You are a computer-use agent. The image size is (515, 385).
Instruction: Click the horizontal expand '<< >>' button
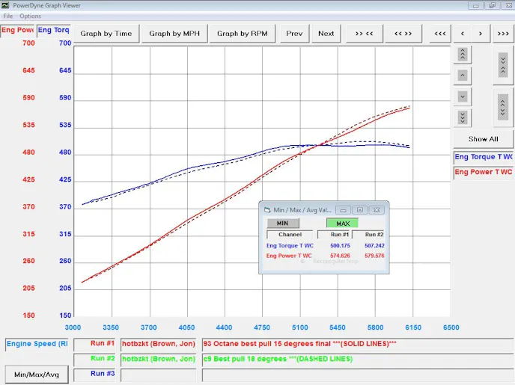click(x=403, y=34)
